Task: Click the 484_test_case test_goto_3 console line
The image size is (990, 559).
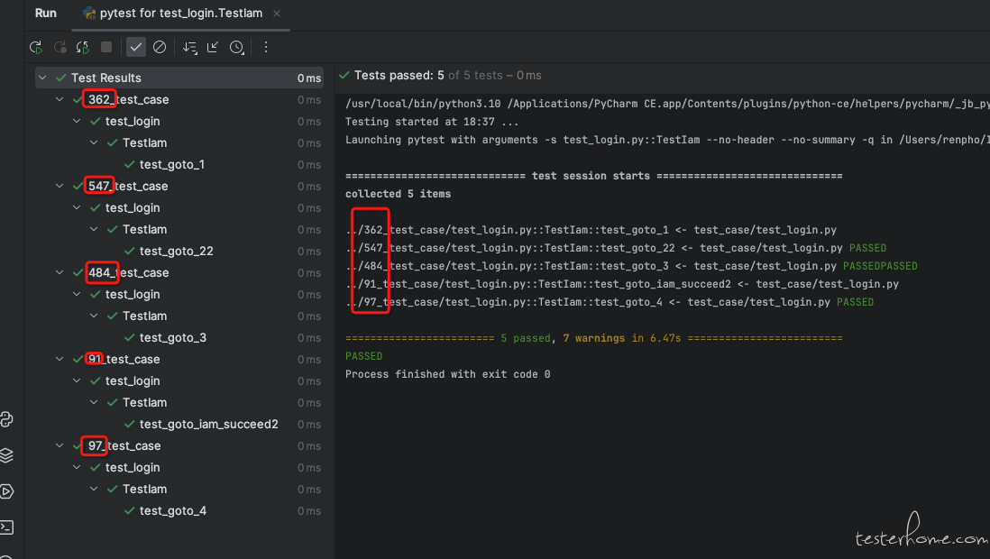Action: pos(631,266)
